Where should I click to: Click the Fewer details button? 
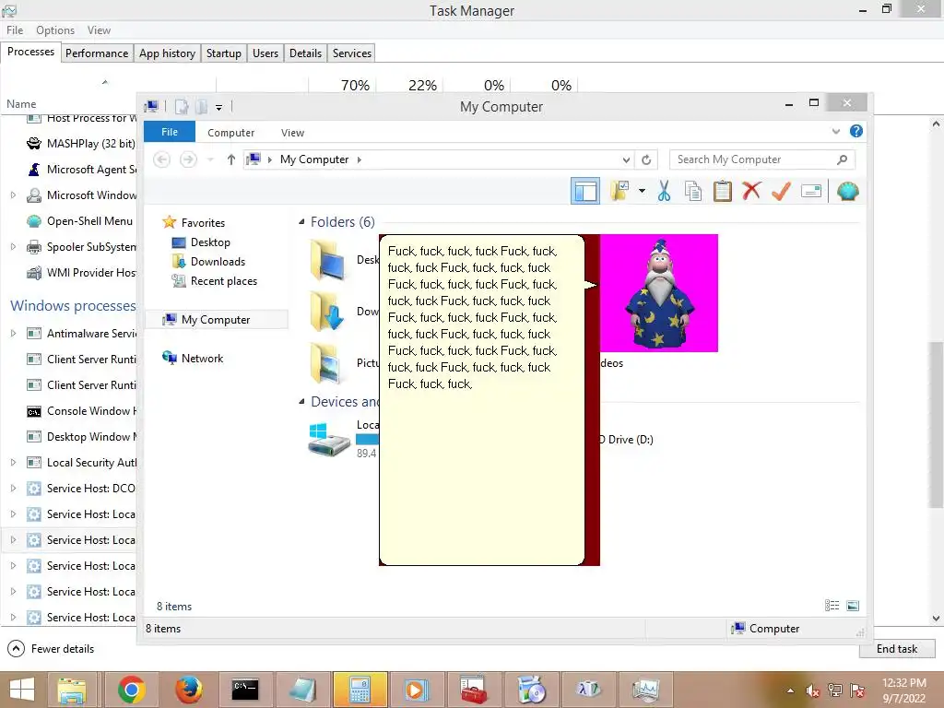point(52,648)
